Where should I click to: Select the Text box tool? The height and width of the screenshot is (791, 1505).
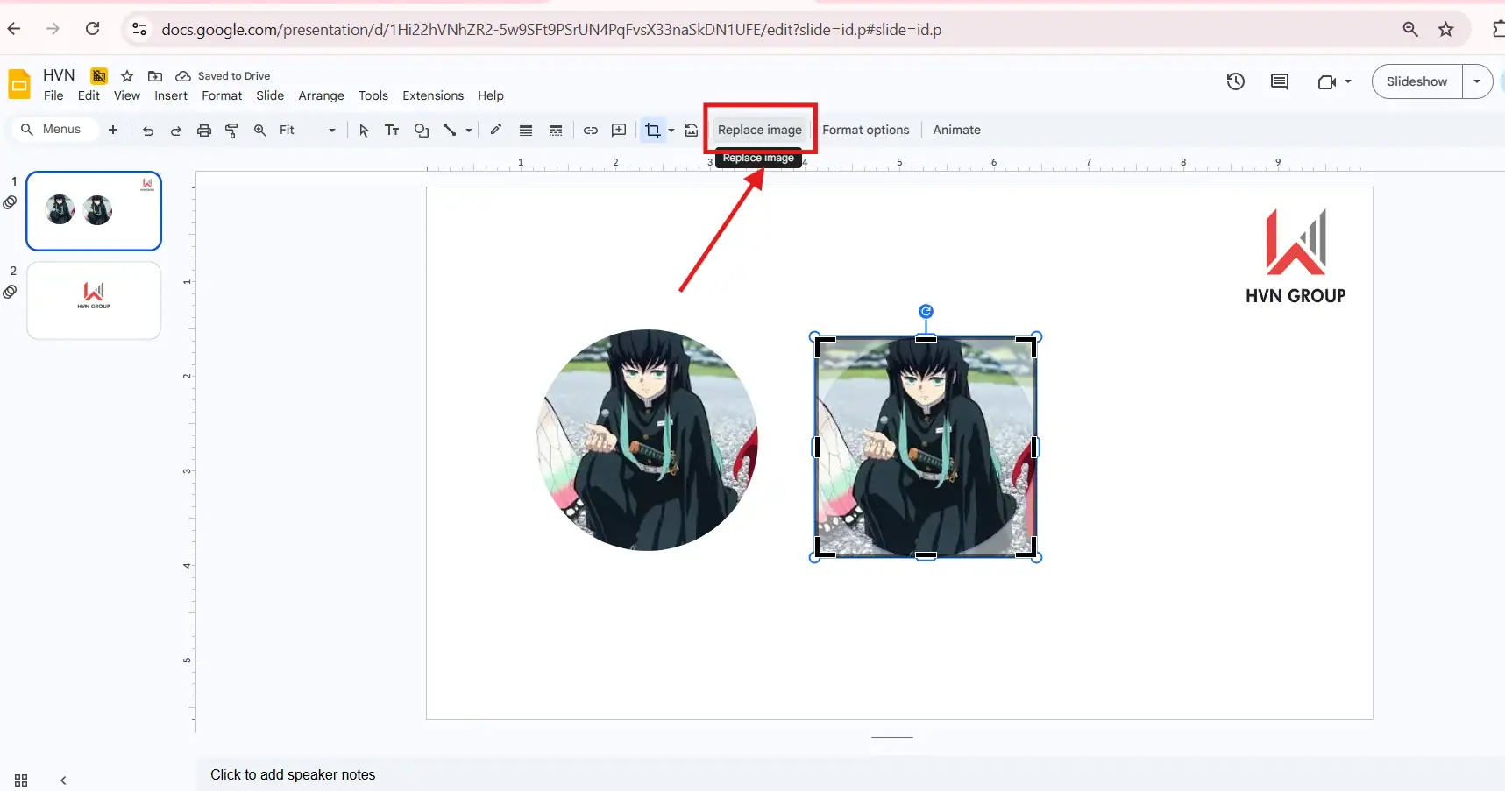392,131
